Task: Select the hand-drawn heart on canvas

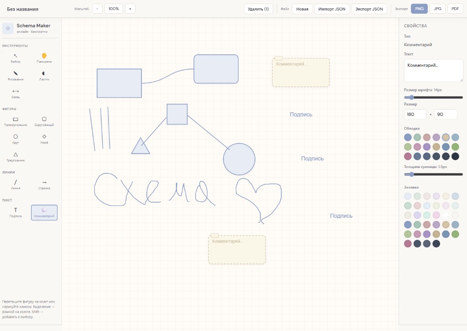Action: [259, 200]
